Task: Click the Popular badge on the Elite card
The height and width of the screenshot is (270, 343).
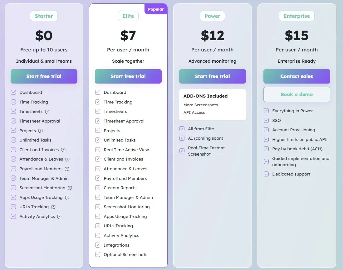Action: pyautogui.click(x=156, y=9)
